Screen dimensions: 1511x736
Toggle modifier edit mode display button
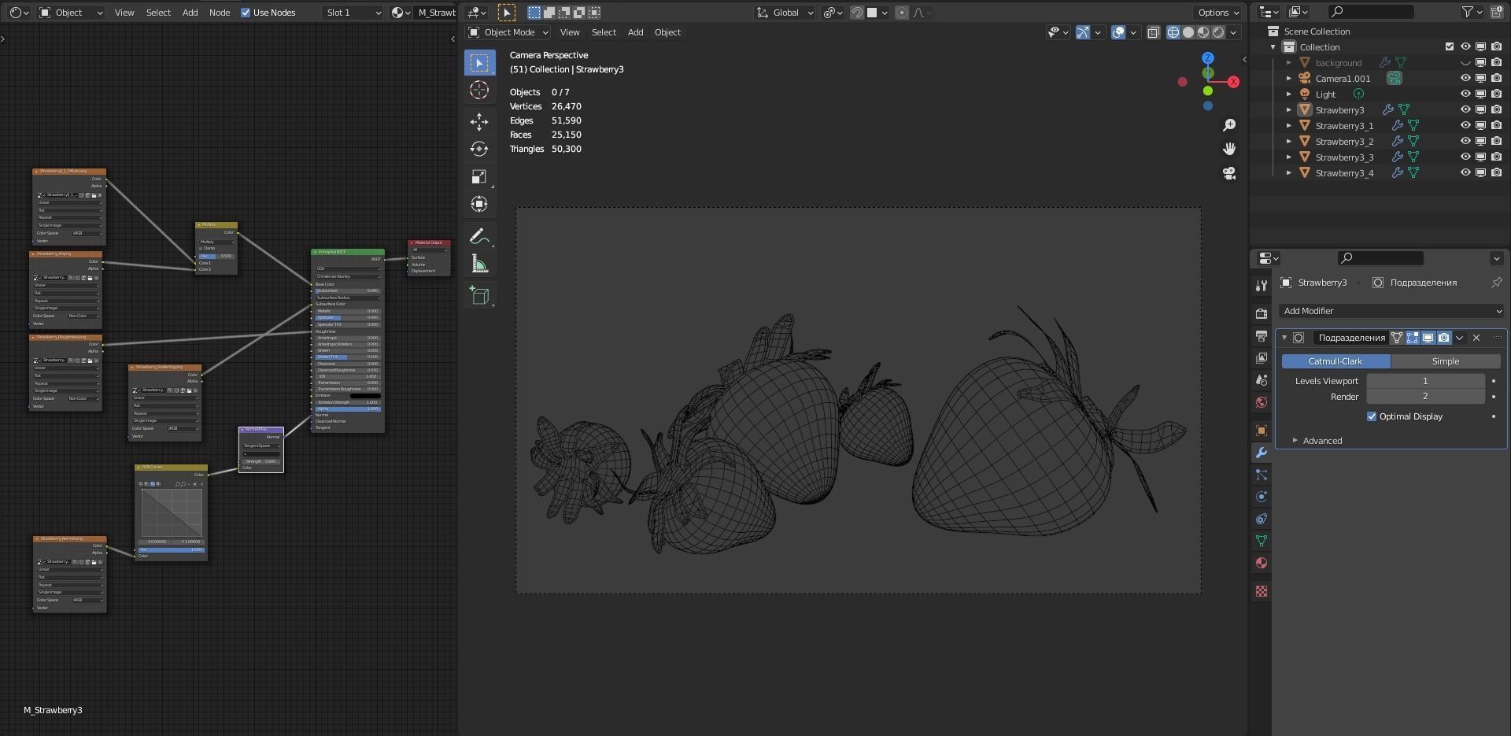tap(1413, 338)
